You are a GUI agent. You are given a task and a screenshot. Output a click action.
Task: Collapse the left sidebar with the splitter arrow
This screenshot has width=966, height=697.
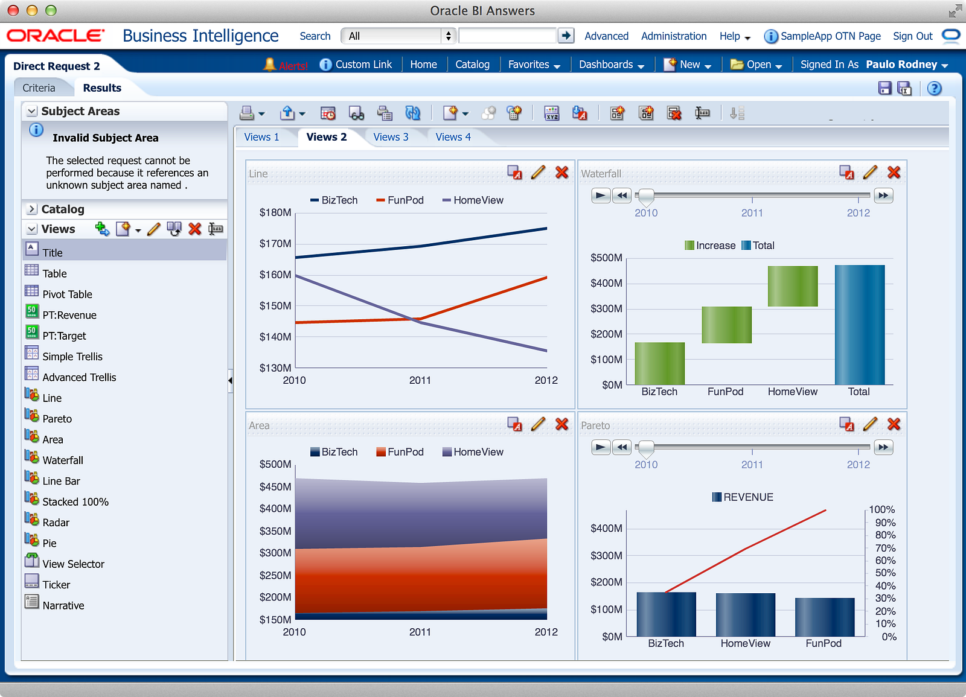230,380
